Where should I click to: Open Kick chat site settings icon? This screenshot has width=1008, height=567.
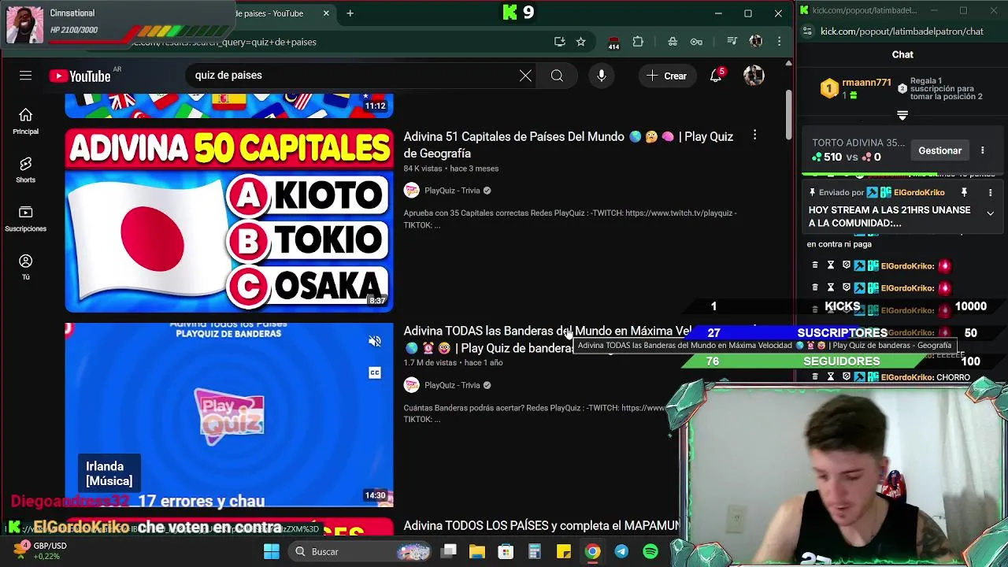click(x=807, y=31)
